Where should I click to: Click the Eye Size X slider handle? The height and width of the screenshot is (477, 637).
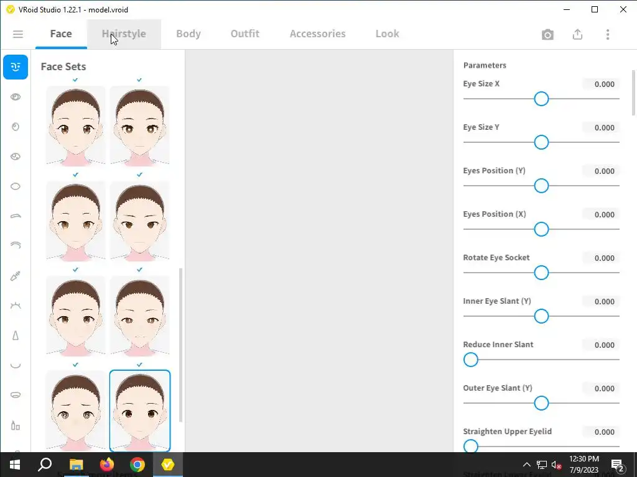click(x=541, y=99)
